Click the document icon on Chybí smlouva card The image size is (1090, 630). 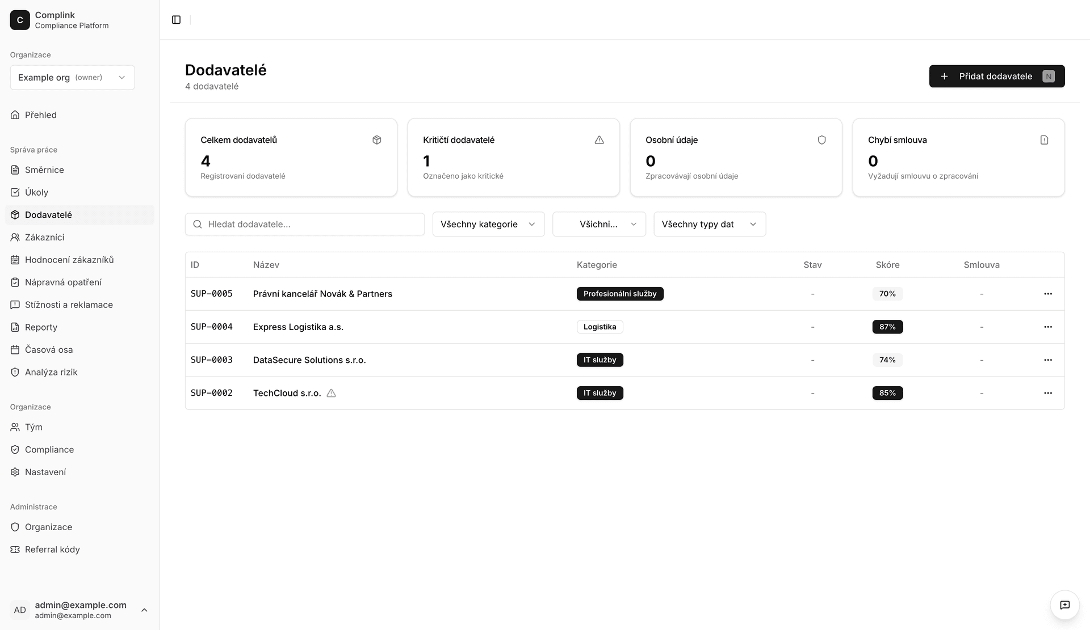(x=1044, y=140)
